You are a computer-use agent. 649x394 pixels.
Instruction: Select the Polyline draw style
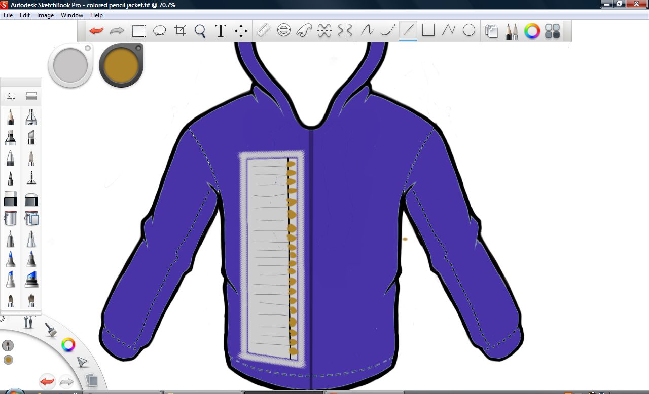click(449, 30)
